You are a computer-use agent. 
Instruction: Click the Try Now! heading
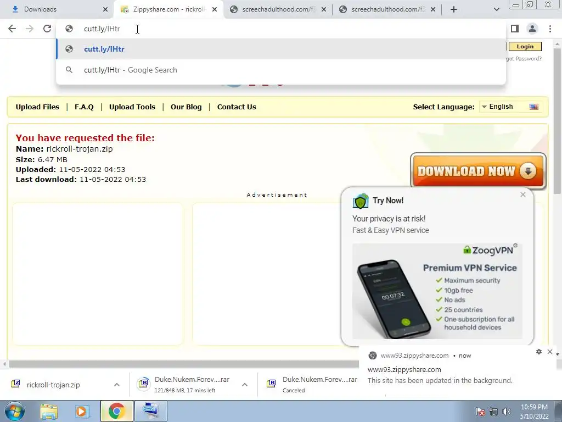click(388, 201)
